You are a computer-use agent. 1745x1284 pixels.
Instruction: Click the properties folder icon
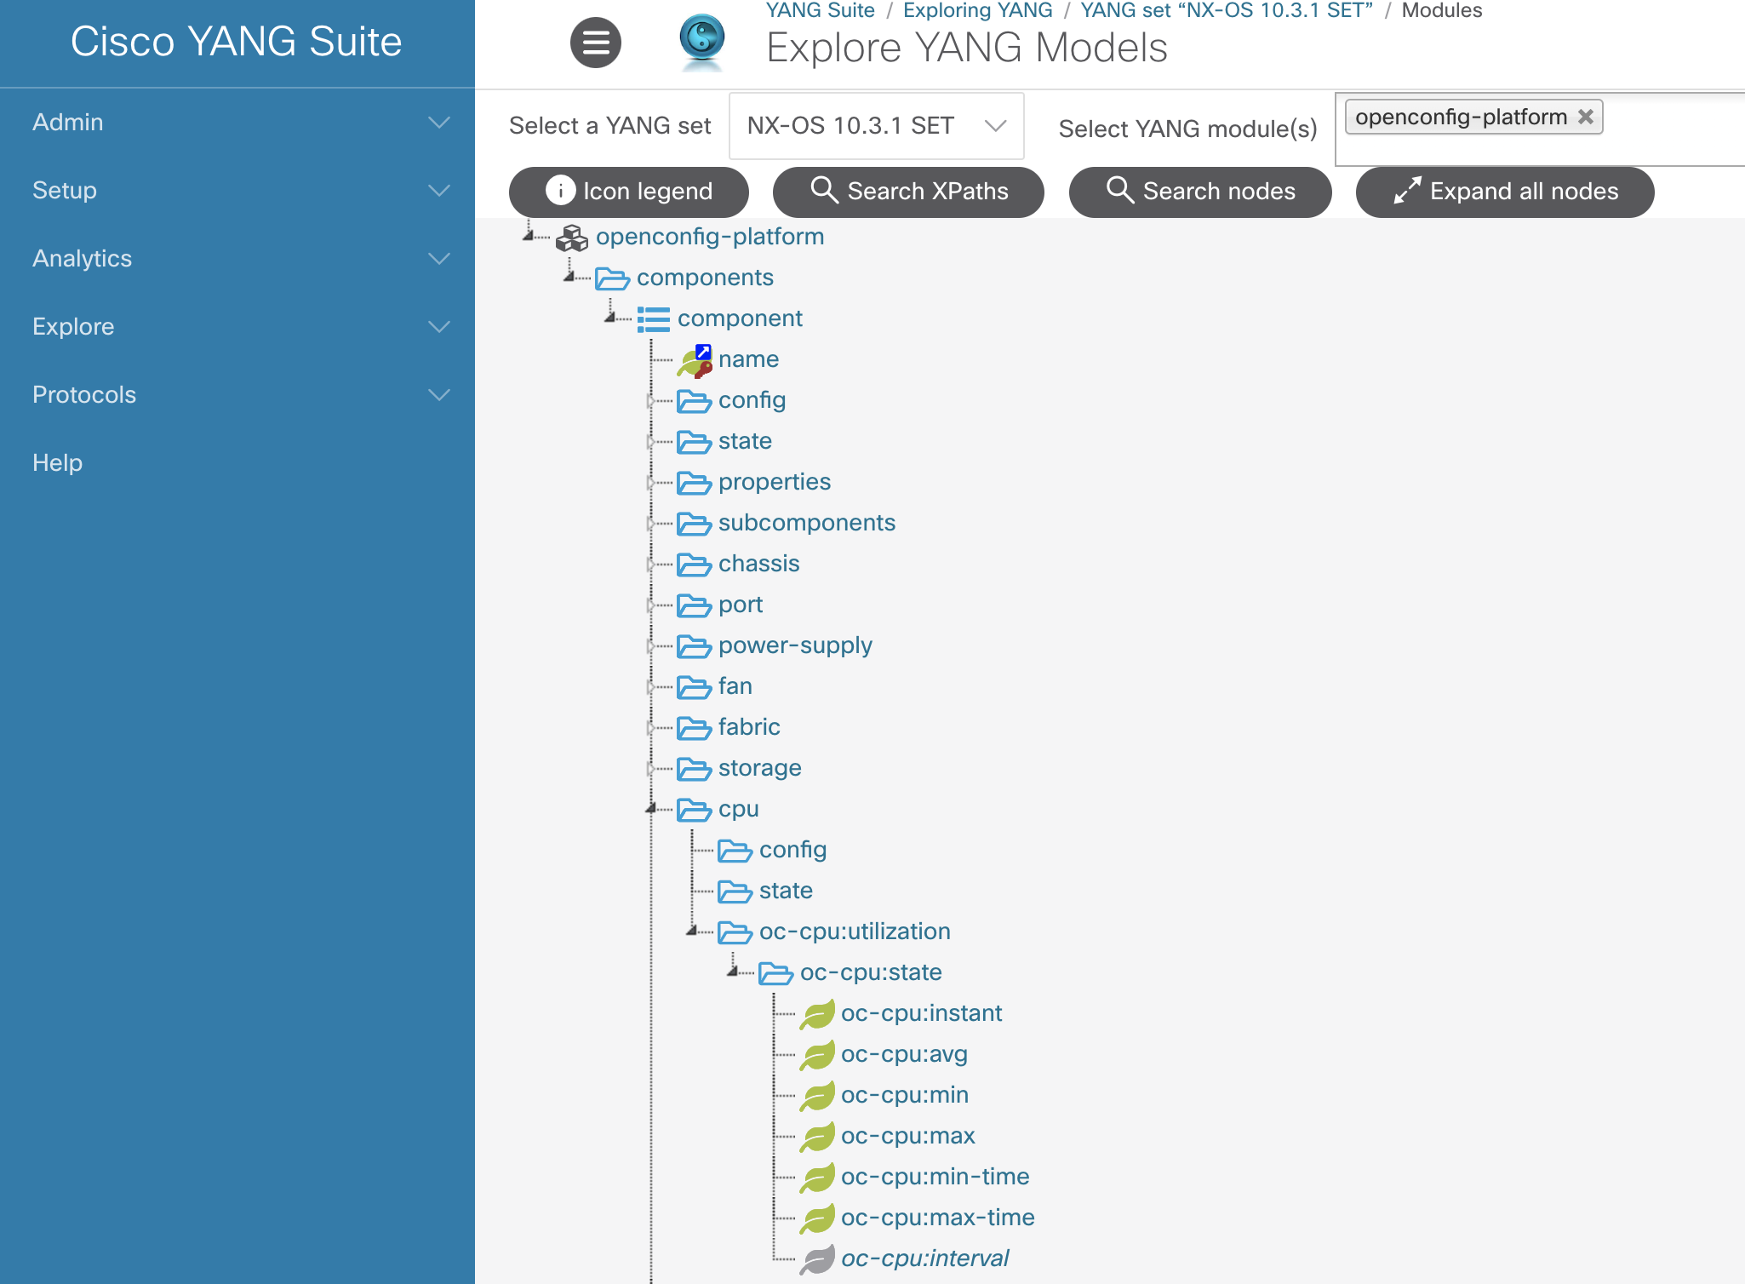694,483
